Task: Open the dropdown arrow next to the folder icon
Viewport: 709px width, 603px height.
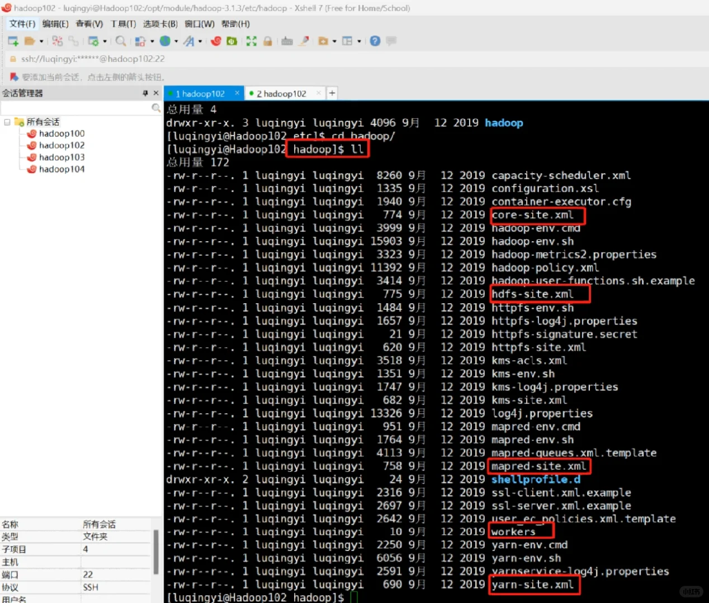Action: click(41, 41)
